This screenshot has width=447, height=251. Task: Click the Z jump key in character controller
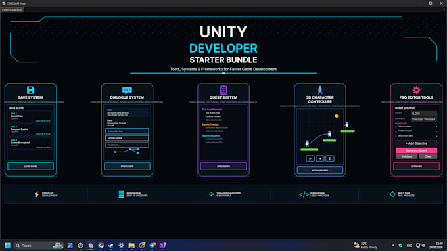coord(330,158)
